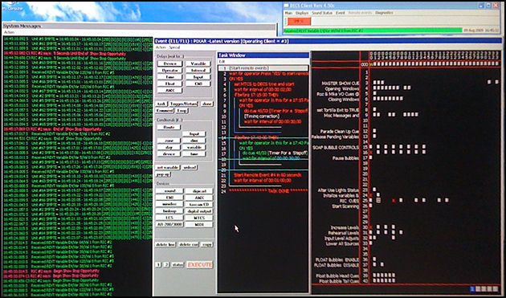Open the Special menu in Event window
This screenshot has width=506, height=298.
174,47
